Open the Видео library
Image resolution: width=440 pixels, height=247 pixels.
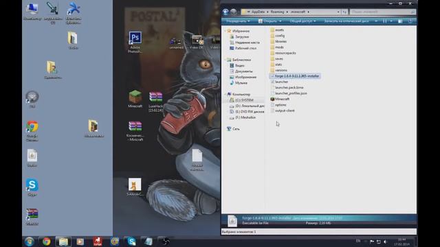pos(239,66)
